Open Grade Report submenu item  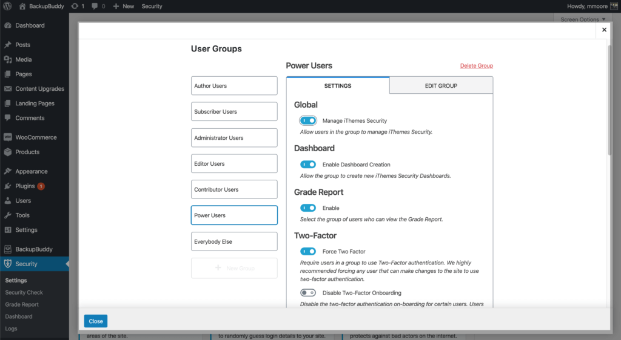click(x=22, y=304)
